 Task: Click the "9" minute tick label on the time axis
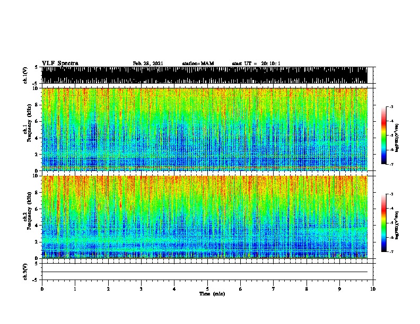(x=339, y=289)
